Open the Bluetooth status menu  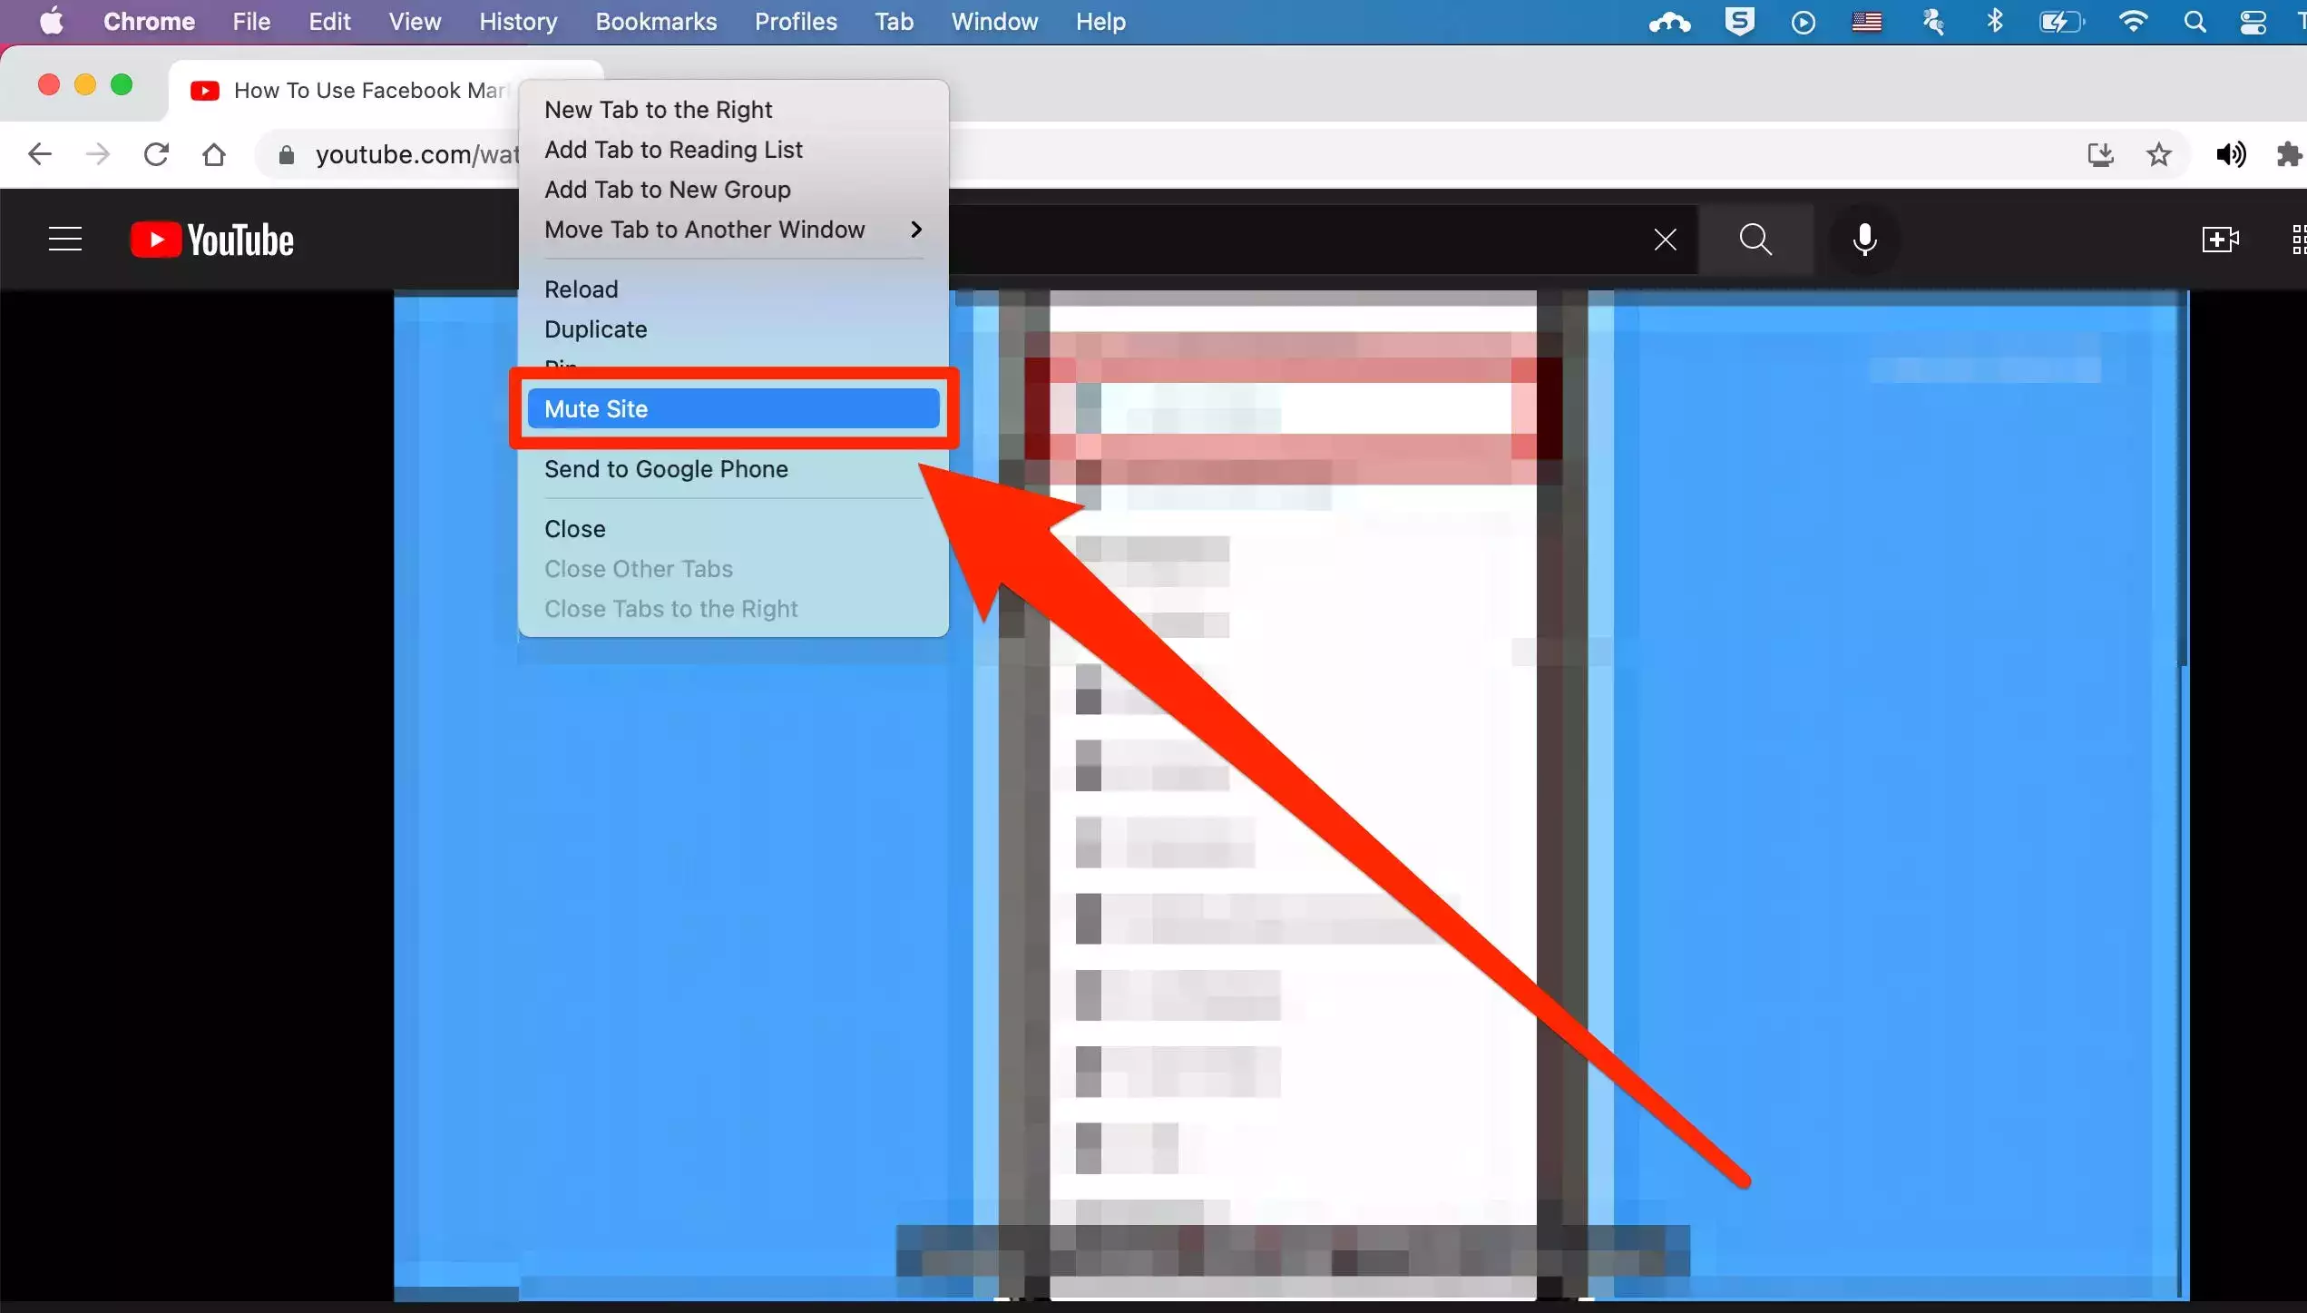[x=1995, y=22]
